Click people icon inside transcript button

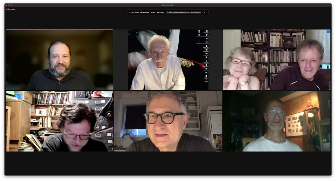(168, 13)
